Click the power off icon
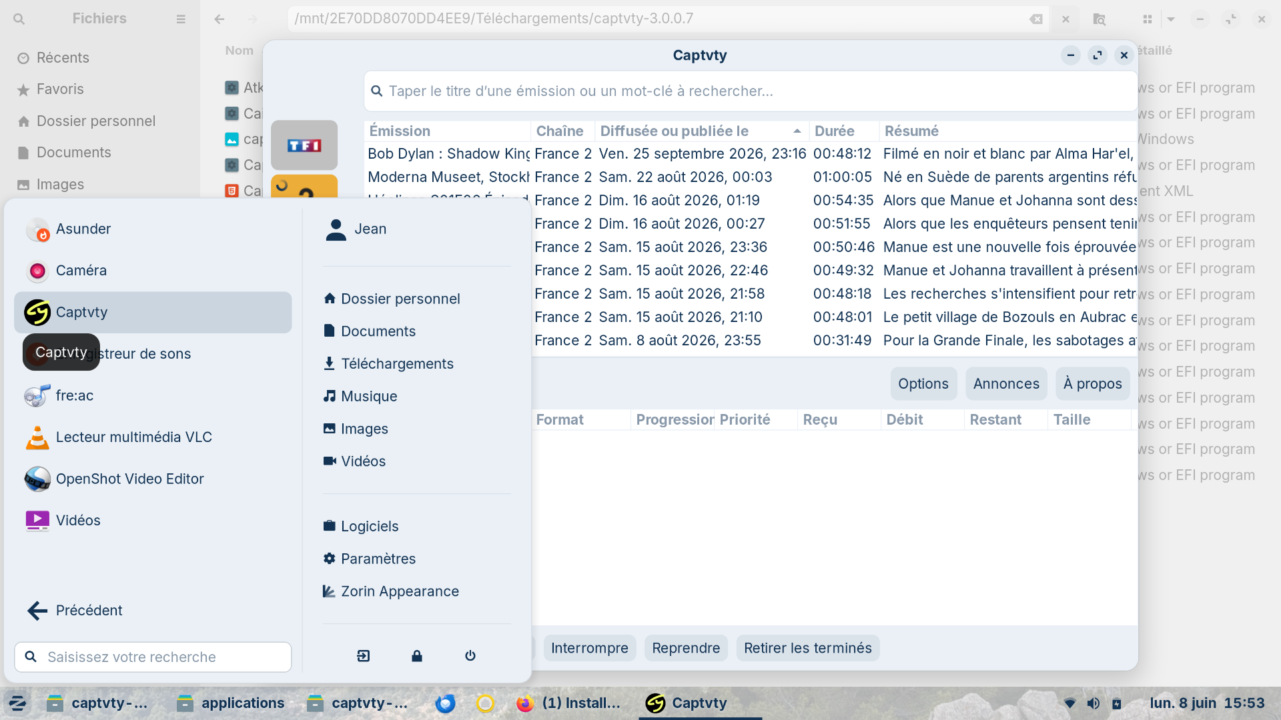Screen dimensions: 1281x720 [x=470, y=656]
